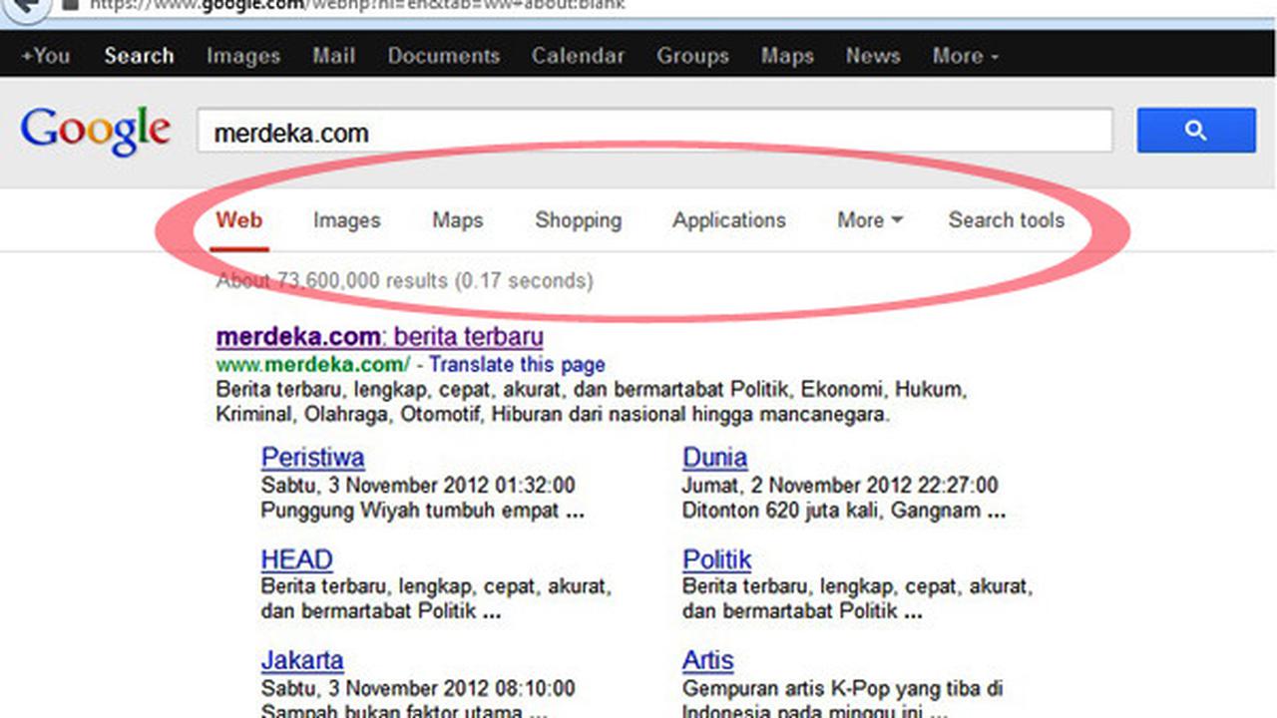Switch to Shopping results tab
This screenshot has height=718, width=1277.
coord(578,220)
